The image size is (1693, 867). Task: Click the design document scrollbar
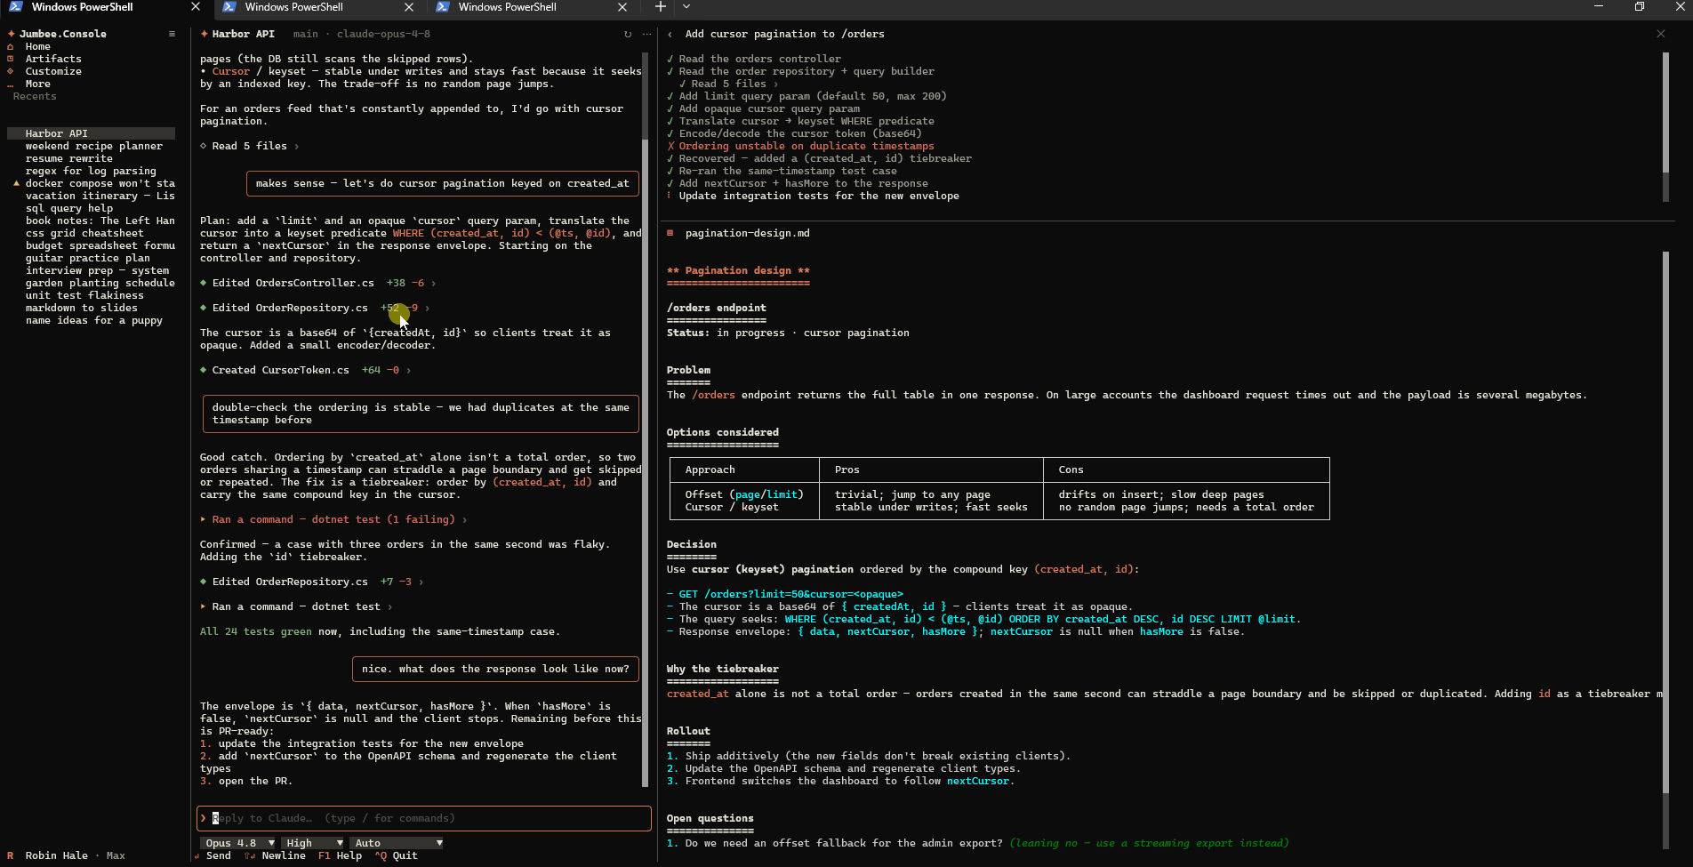(x=1665, y=551)
